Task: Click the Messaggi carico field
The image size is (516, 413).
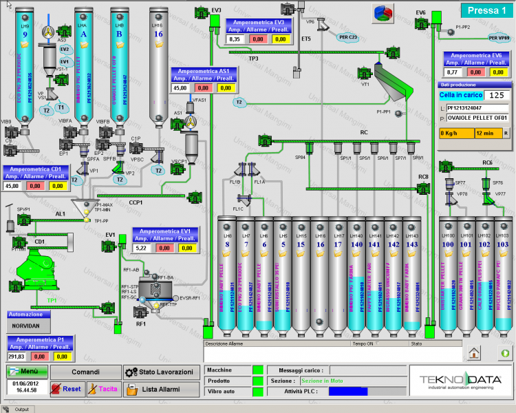Action: (368, 370)
